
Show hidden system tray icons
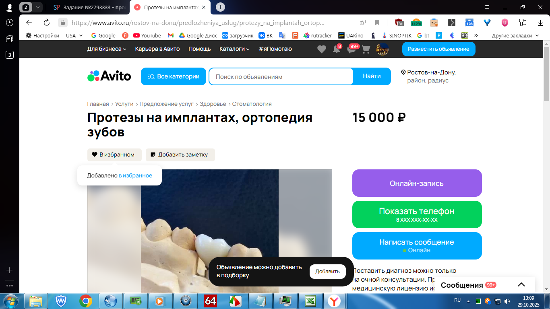tap(468, 301)
